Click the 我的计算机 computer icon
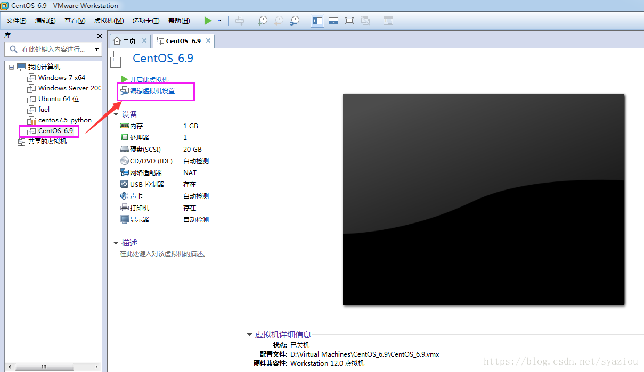644x372 pixels. click(21, 67)
